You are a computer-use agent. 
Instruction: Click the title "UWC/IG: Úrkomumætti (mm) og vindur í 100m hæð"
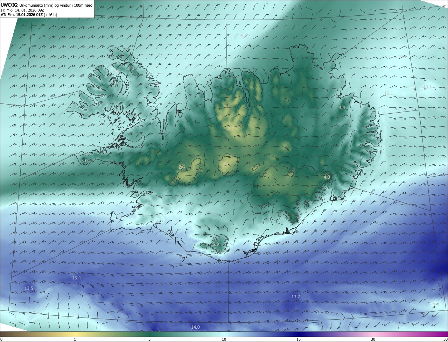[x=46, y=5]
